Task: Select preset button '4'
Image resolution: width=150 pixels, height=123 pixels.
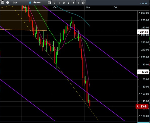Action: pos(73,3)
